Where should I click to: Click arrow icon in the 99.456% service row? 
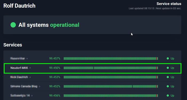click(32, 95)
